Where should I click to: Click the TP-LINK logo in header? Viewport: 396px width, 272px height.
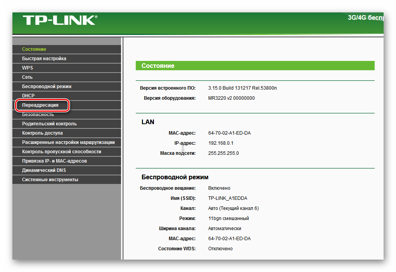(60, 21)
